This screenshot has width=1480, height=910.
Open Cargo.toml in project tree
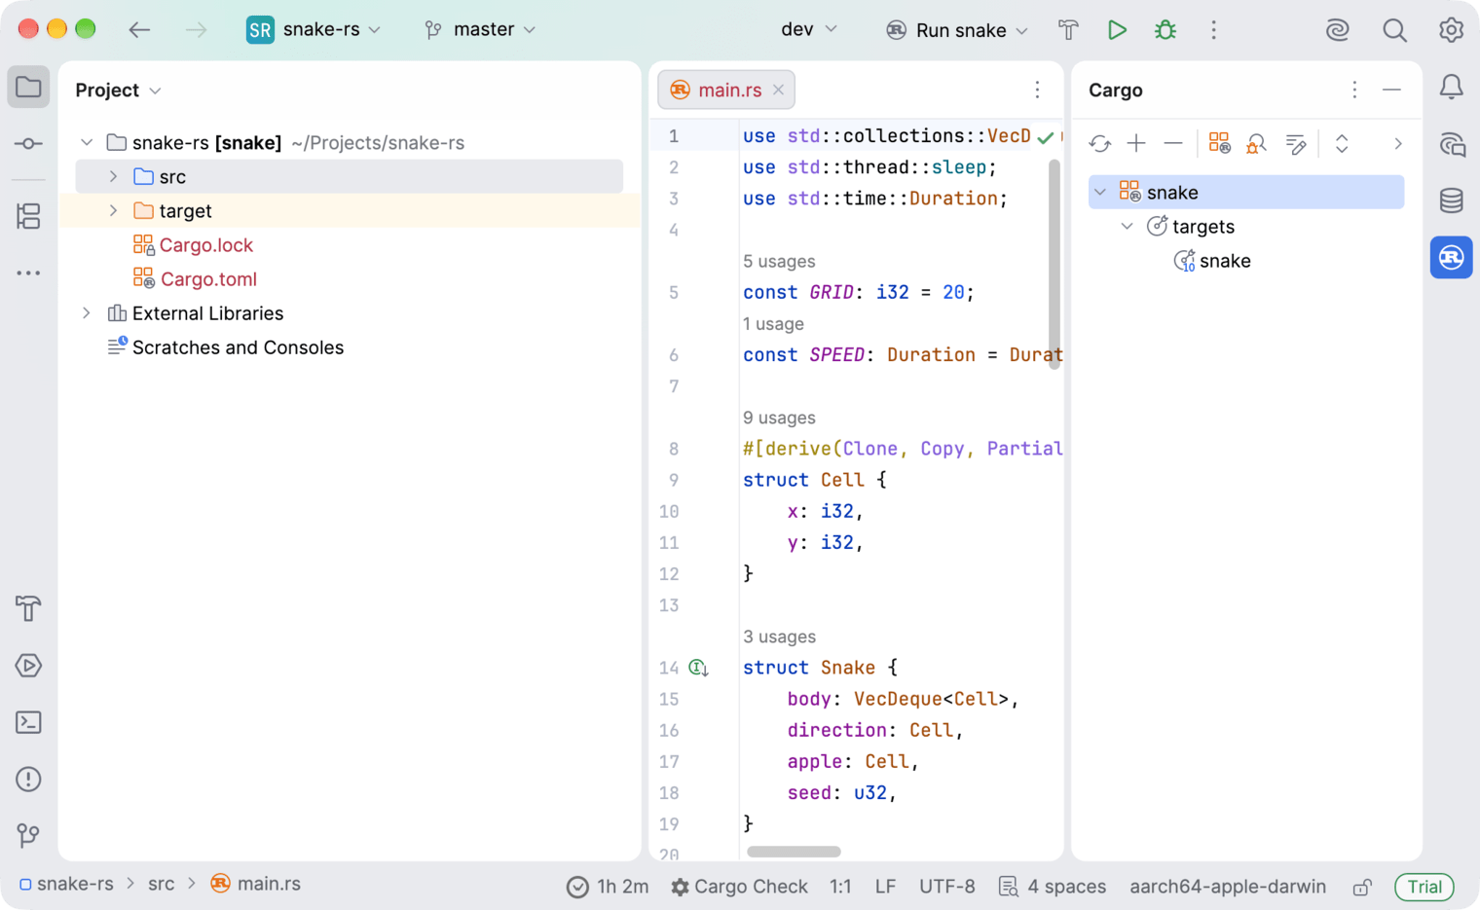tap(208, 279)
